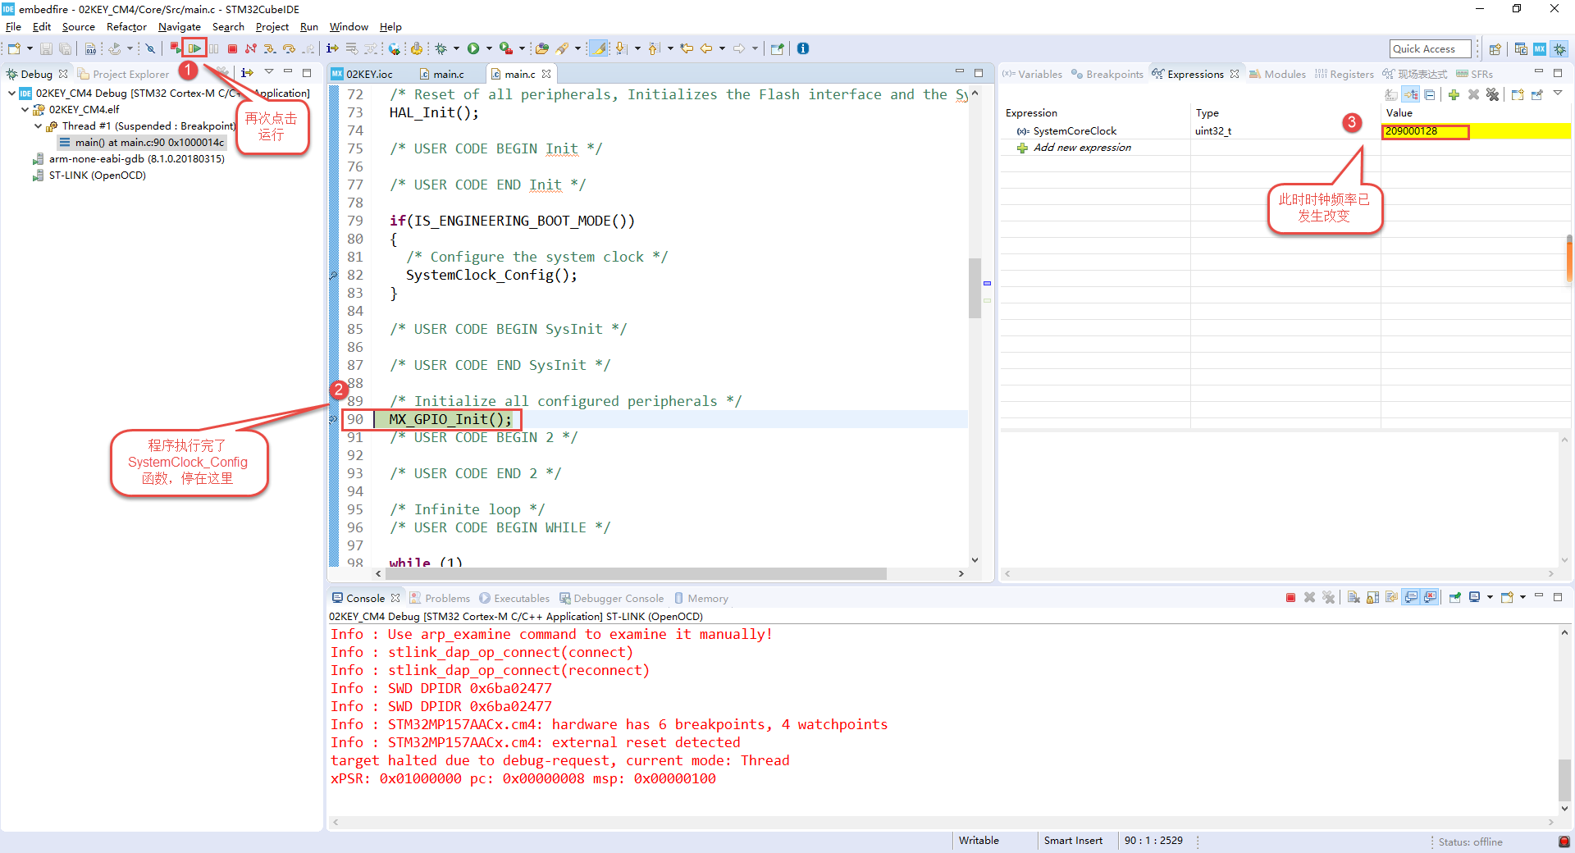Image resolution: width=1575 pixels, height=853 pixels.
Task: Click the Resume debug button
Action: 194,48
